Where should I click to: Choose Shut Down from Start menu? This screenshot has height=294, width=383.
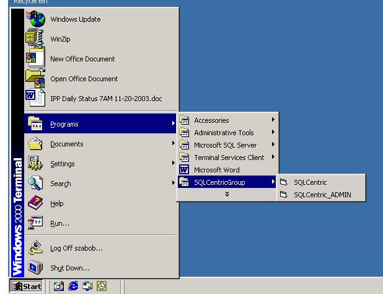pyautogui.click(x=102, y=268)
